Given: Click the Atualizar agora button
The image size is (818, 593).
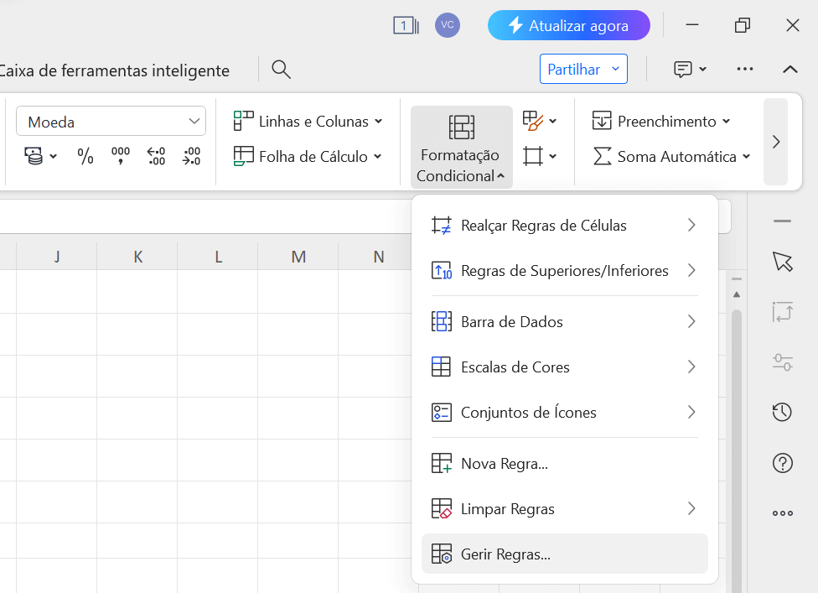Looking at the screenshot, I should 568,26.
